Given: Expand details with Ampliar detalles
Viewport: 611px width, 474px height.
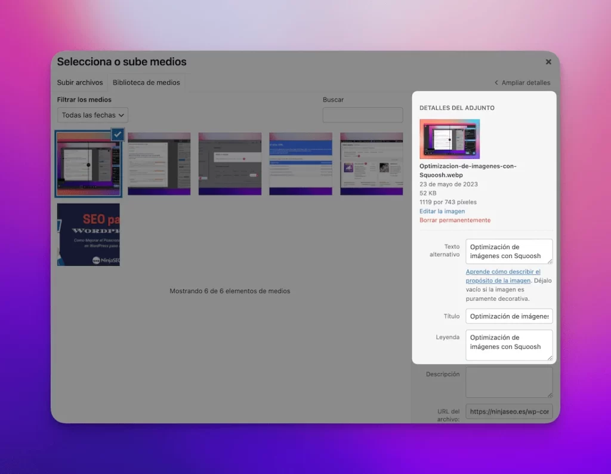Looking at the screenshot, I should point(522,83).
